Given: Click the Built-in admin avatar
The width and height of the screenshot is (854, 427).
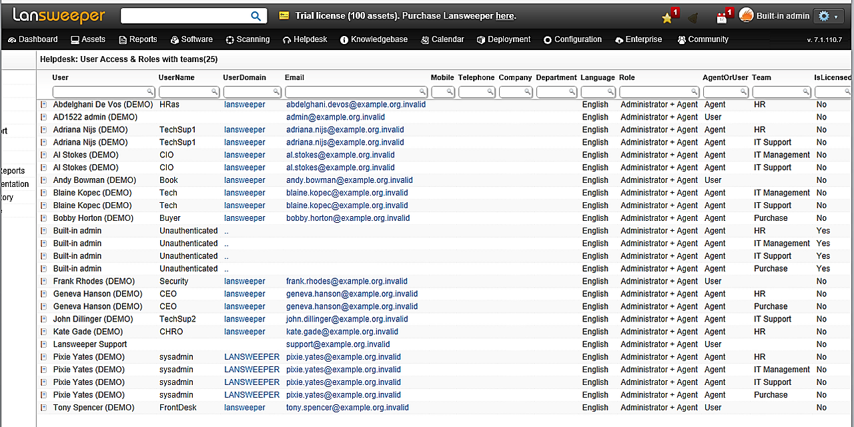Looking at the screenshot, I should pyautogui.click(x=746, y=15).
